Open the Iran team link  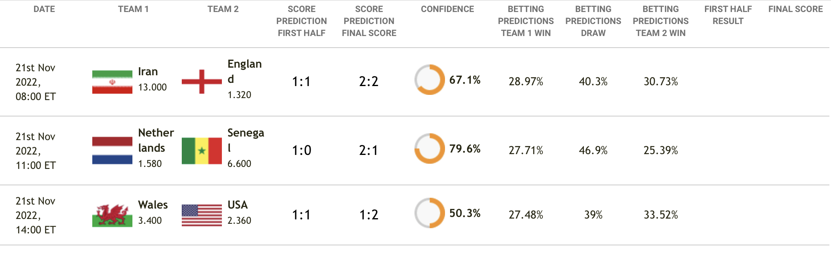(x=148, y=72)
